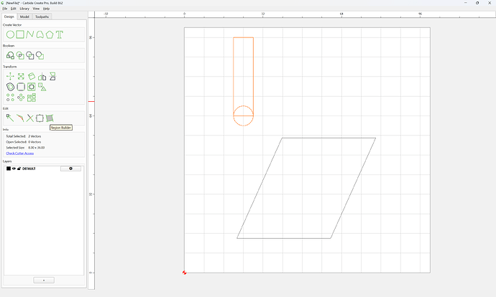The height and width of the screenshot is (297, 496).
Task: Open the View menu
Action: tap(36, 9)
